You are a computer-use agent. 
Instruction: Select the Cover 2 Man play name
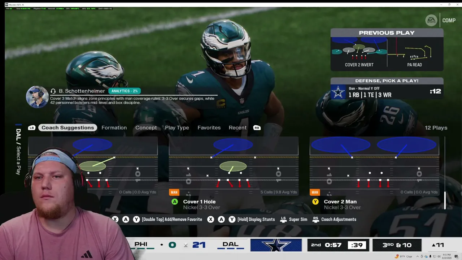pyautogui.click(x=340, y=202)
